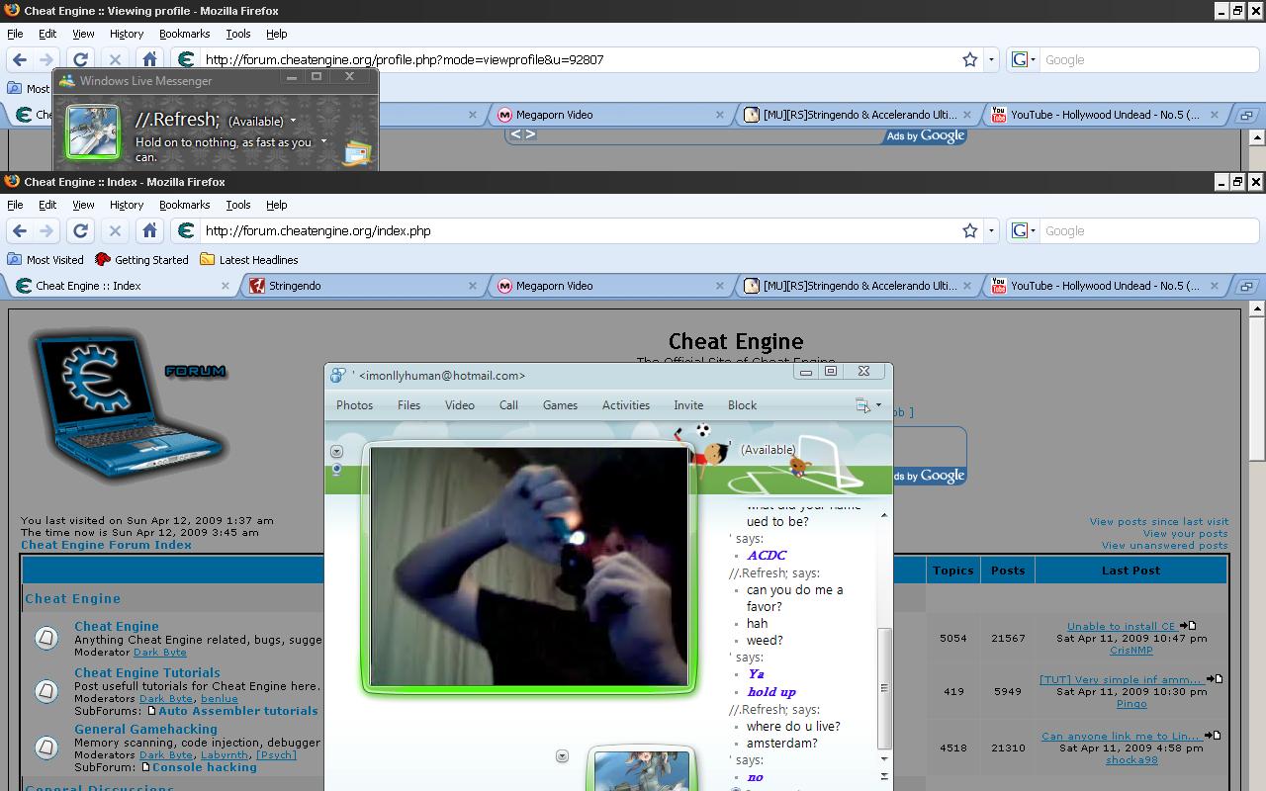The width and height of the screenshot is (1266, 791).
Task: Bookmark the profile.php page with the star
Action: (970, 59)
